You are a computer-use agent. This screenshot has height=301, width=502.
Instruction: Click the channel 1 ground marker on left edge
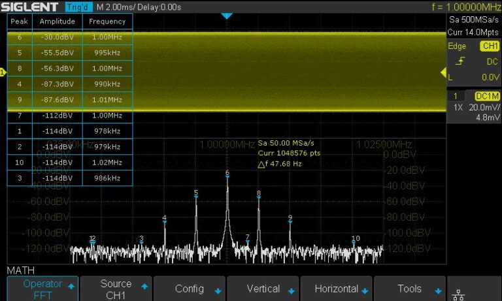pos(3,72)
